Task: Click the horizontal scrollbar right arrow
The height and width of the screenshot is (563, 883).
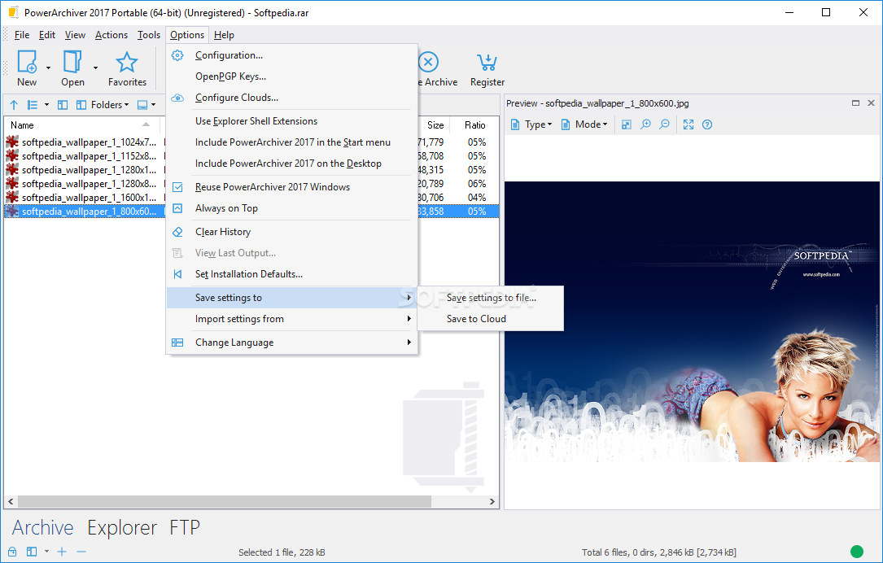Action: tap(492, 501)
